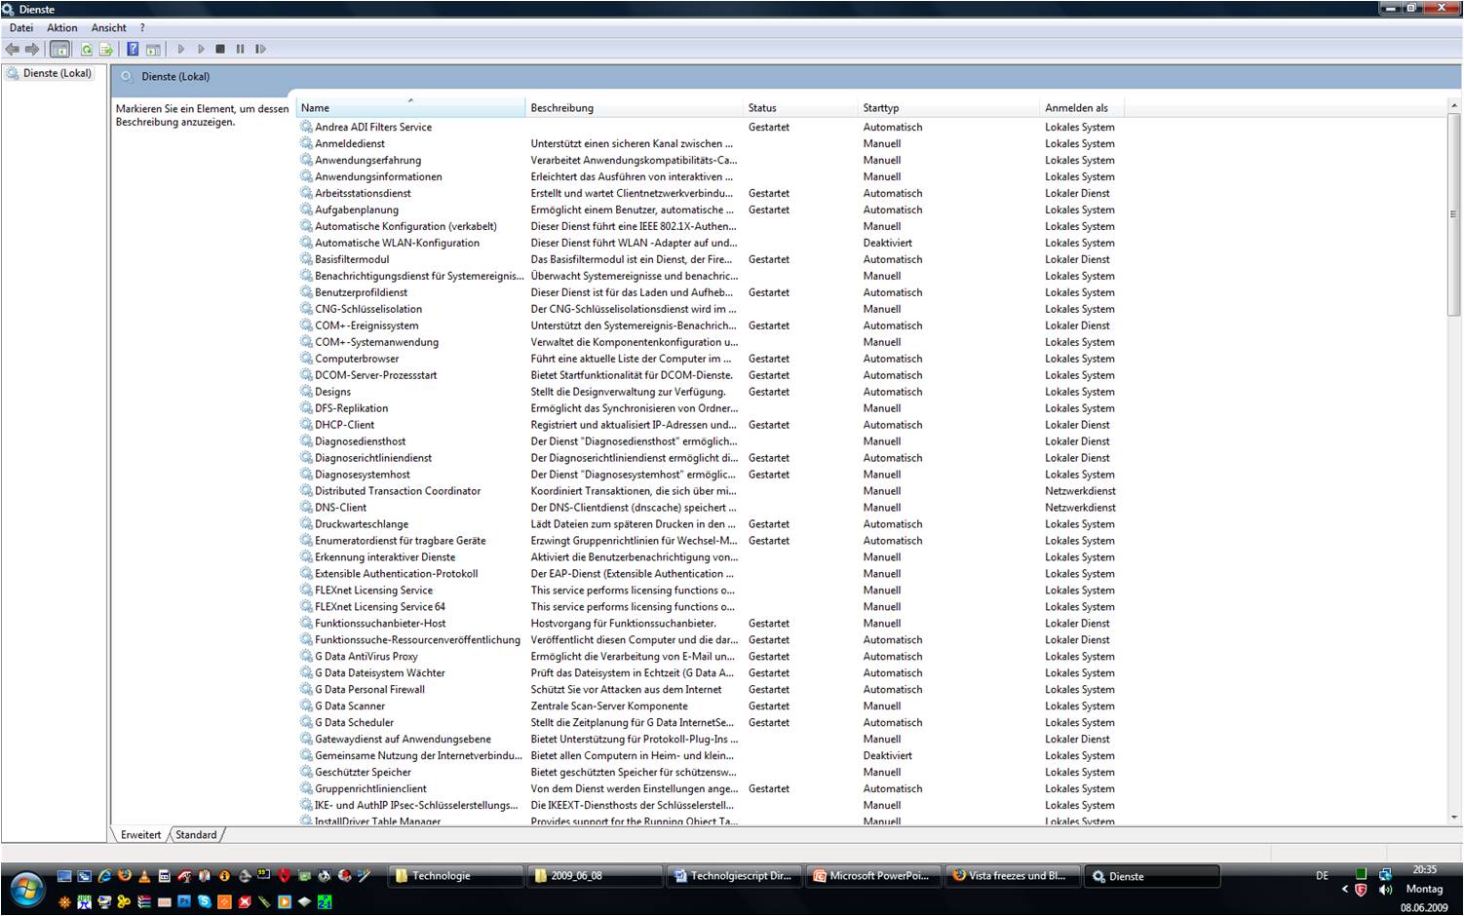Click Netzwerkdienst cell in DNS-Client row

click(x=1080, y=508)
